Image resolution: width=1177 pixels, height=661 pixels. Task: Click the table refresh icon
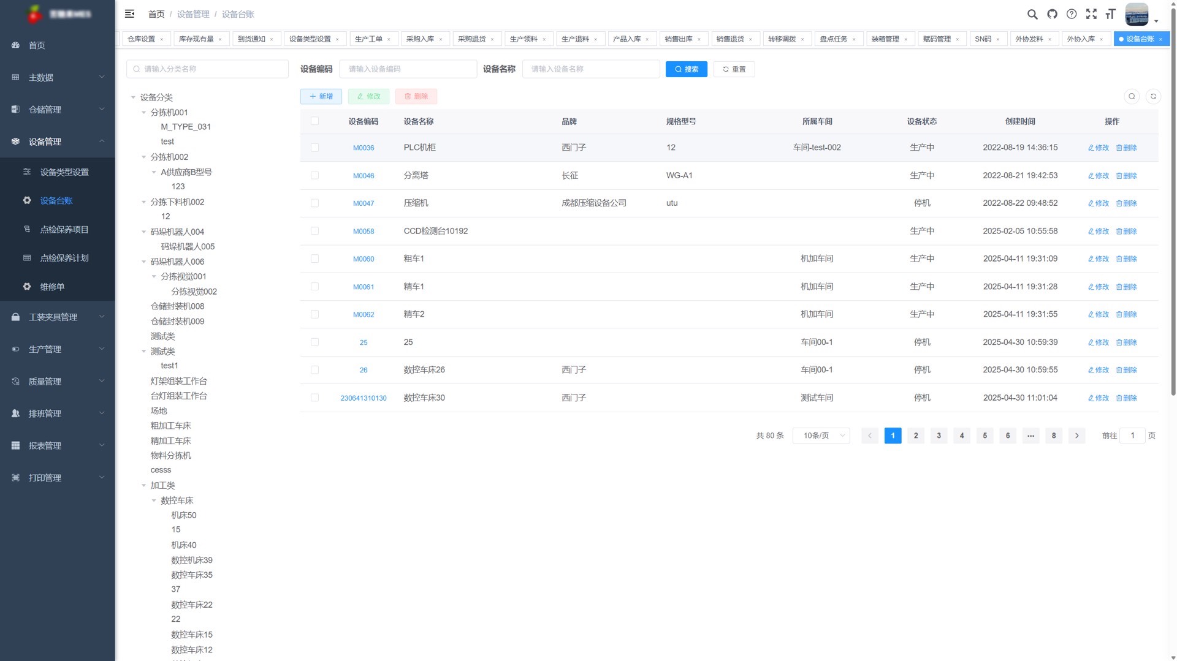point(1153,96)
